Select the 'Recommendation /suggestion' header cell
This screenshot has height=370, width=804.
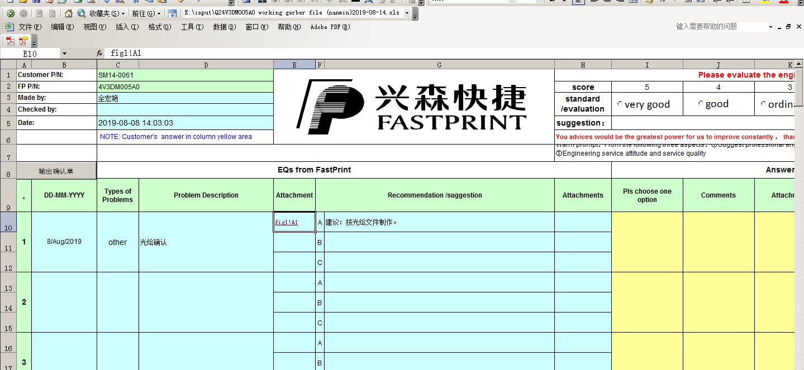pyautogui.click(x=435, y=195)
